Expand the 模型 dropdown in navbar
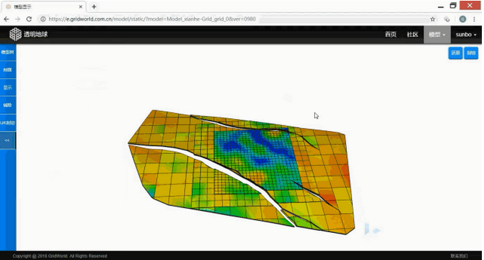 (437, 34)
